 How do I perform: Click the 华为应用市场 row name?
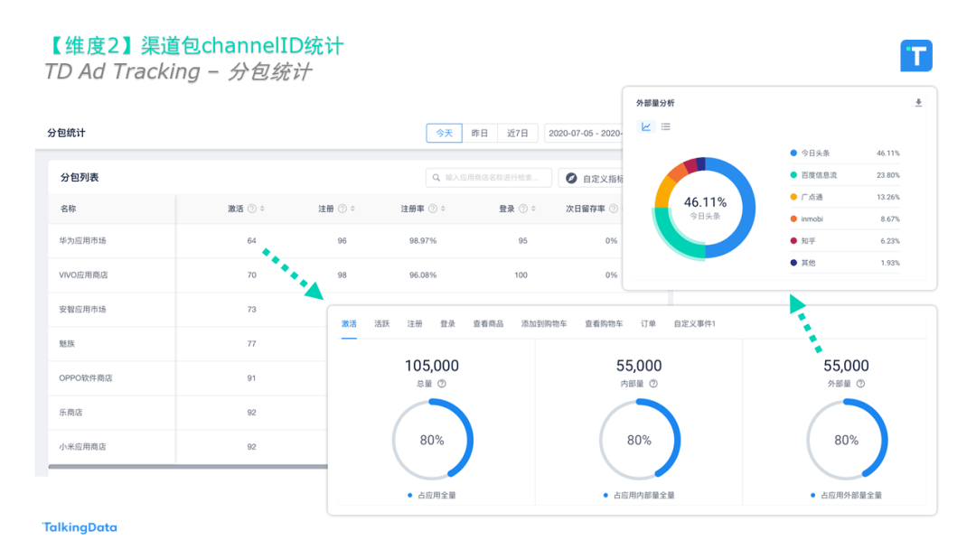pos(83,241)
